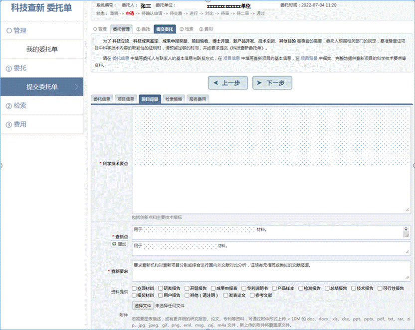The height and width of the screenshot is (330, 415).
Task: Click the green plus icon beside 增加
Action: click(114, 244)
